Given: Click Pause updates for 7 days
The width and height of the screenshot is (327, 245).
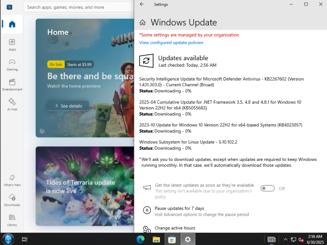Looking at the screenshot, I should pyautogui.click(x=179, y=208).
